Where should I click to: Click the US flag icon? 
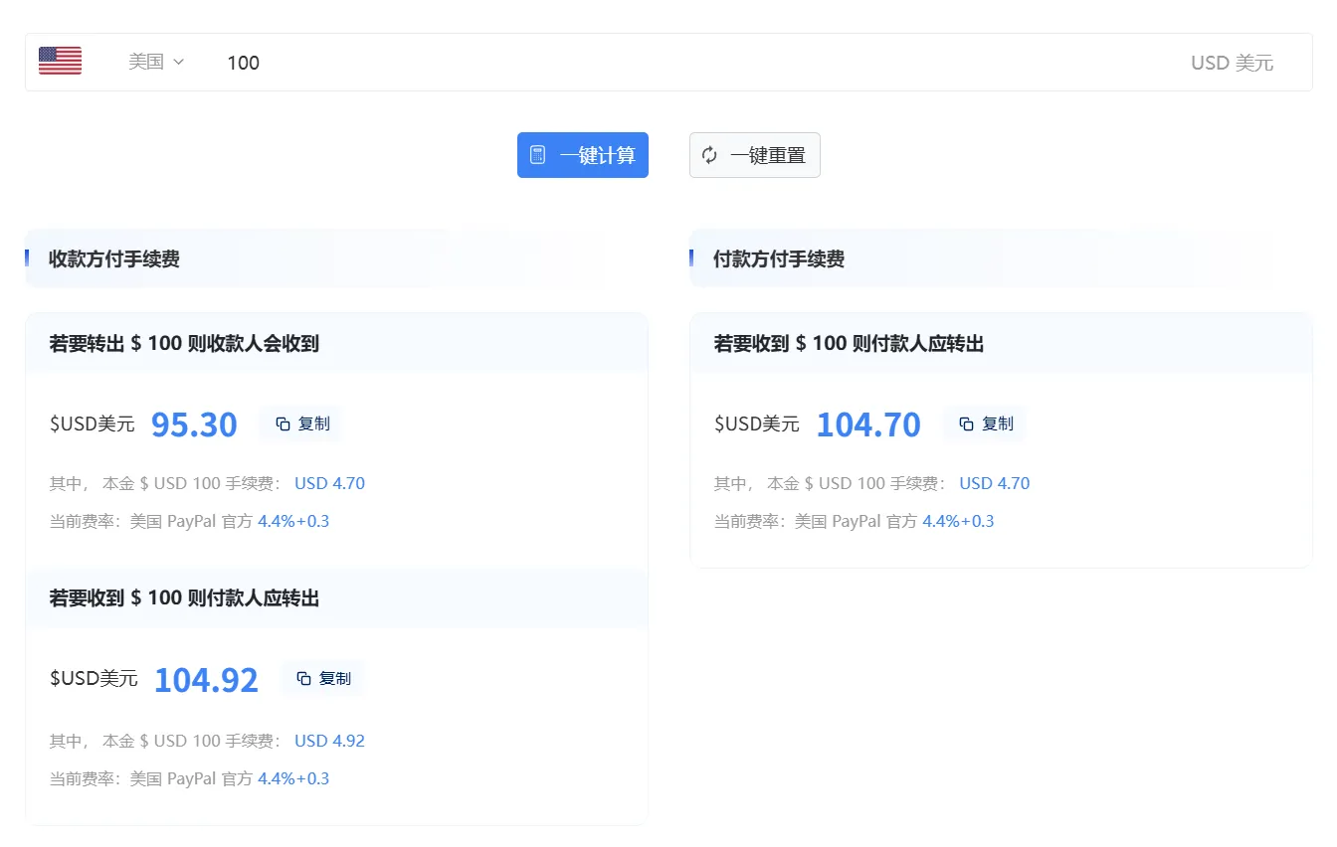[59, 61]
